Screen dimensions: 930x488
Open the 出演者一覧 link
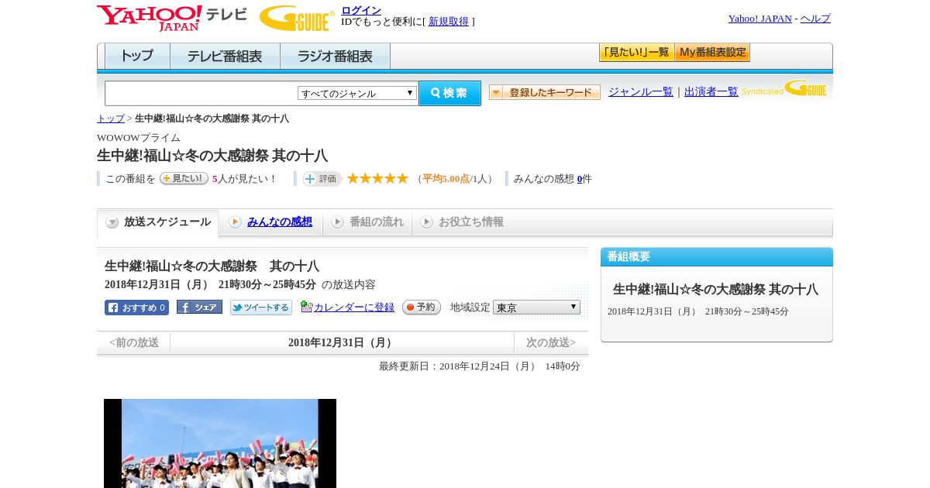(x=711, y=92)
